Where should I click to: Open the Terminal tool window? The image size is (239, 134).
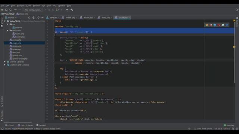(x=41, y=125)
